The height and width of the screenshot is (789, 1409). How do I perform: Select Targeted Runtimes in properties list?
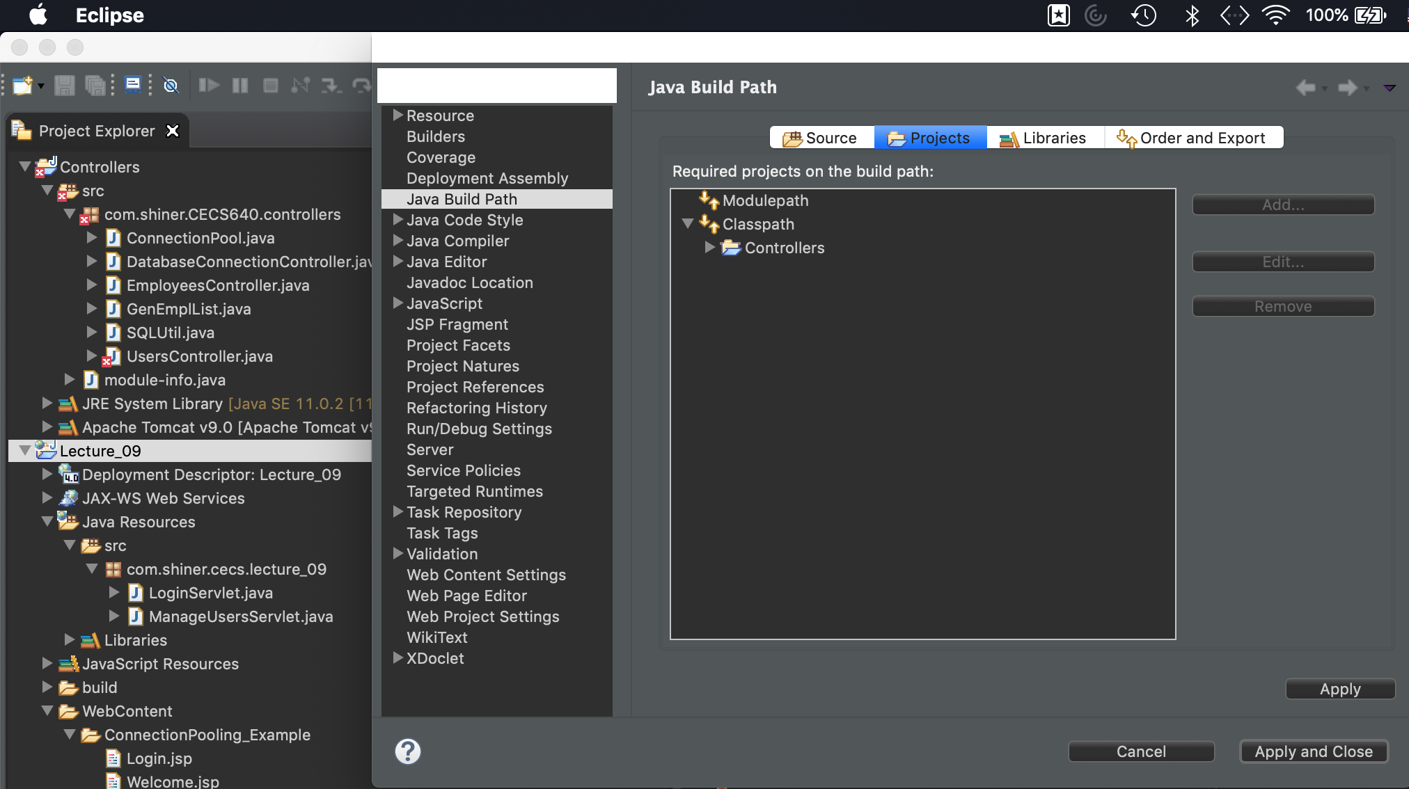click(475, 491)
